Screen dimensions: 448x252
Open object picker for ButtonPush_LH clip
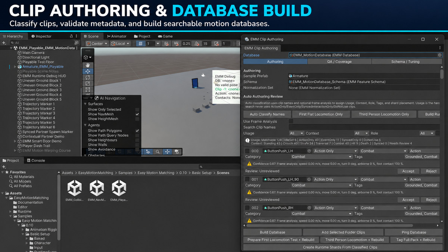point(309,151)
